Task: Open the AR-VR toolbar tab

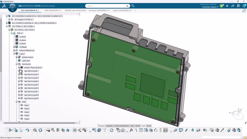Action: pos(137,126)
